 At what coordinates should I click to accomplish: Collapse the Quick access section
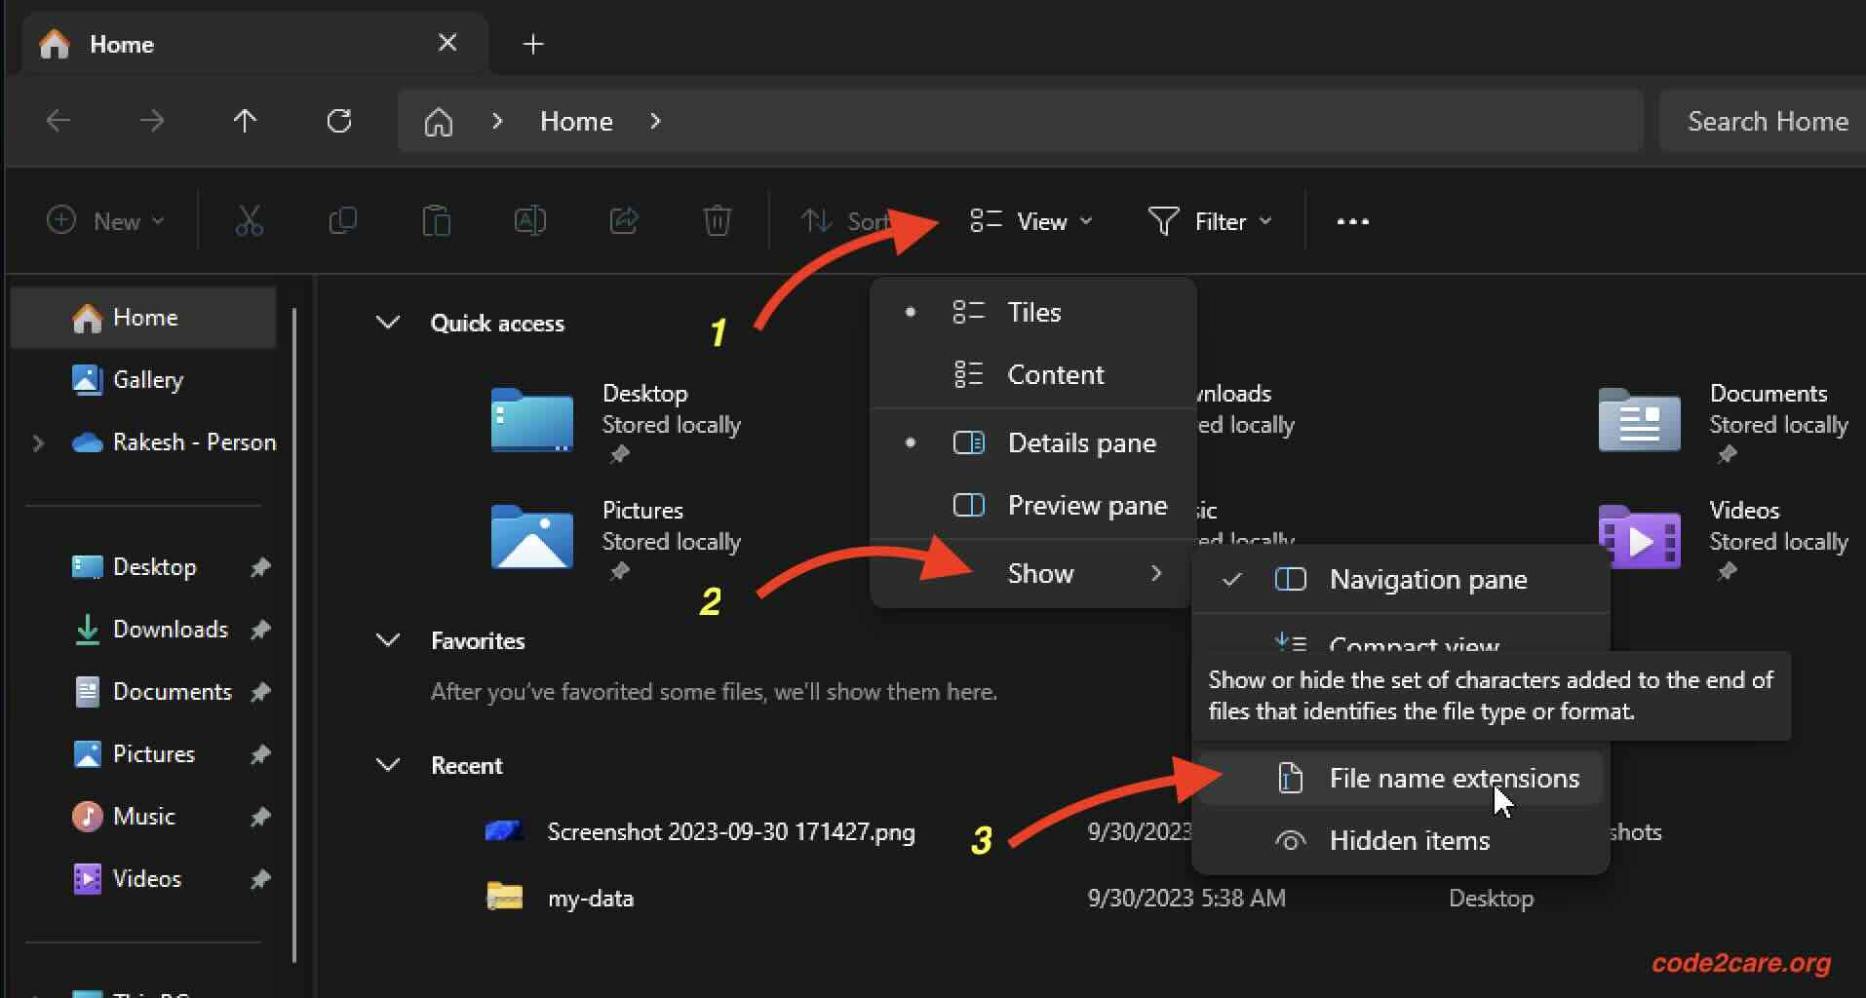point(388,323)
